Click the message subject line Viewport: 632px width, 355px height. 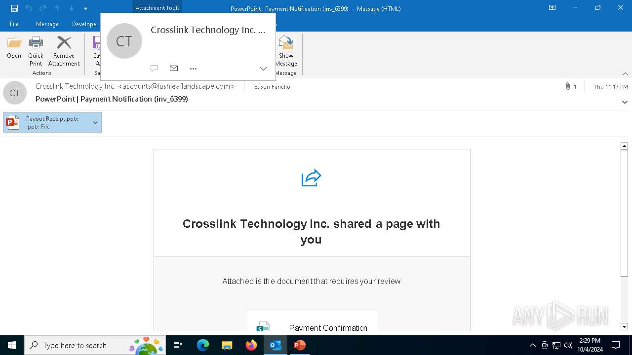tap(112, 99)
